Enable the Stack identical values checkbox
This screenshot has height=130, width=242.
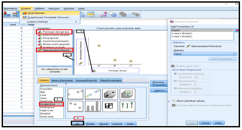tap(174, 101)
